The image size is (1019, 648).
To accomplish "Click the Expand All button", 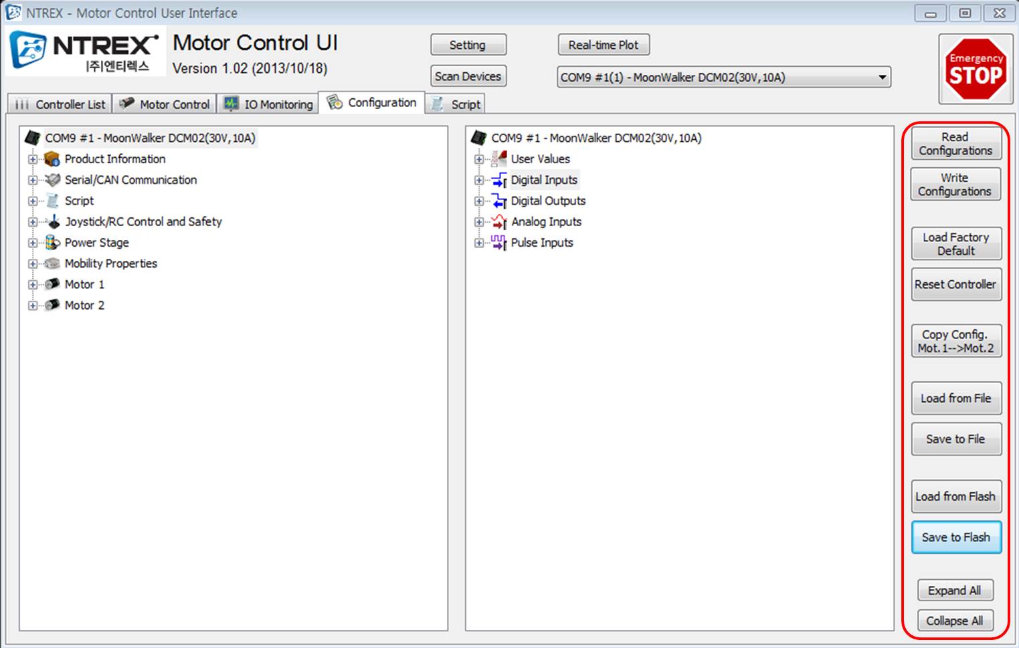I will tap(955, 590).
